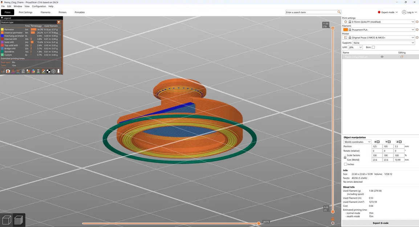Click the Export G-code button
This screenshot has width=419, height=227.
381,223
